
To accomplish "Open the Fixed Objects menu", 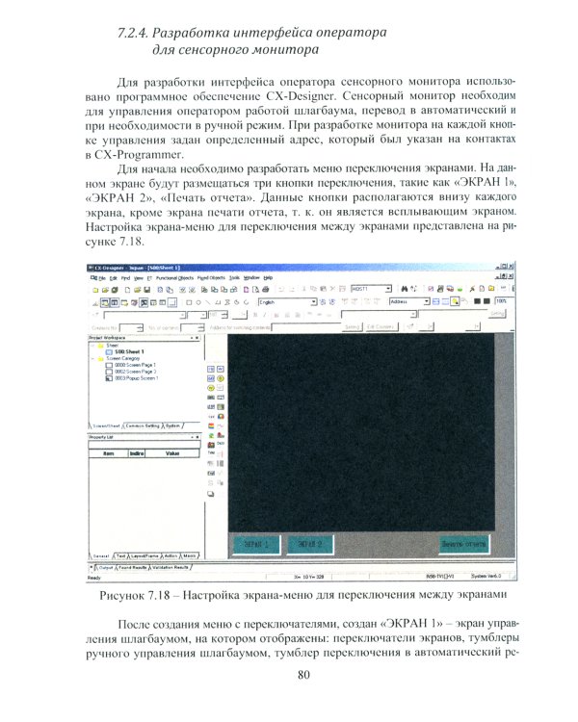I will 211,278.
